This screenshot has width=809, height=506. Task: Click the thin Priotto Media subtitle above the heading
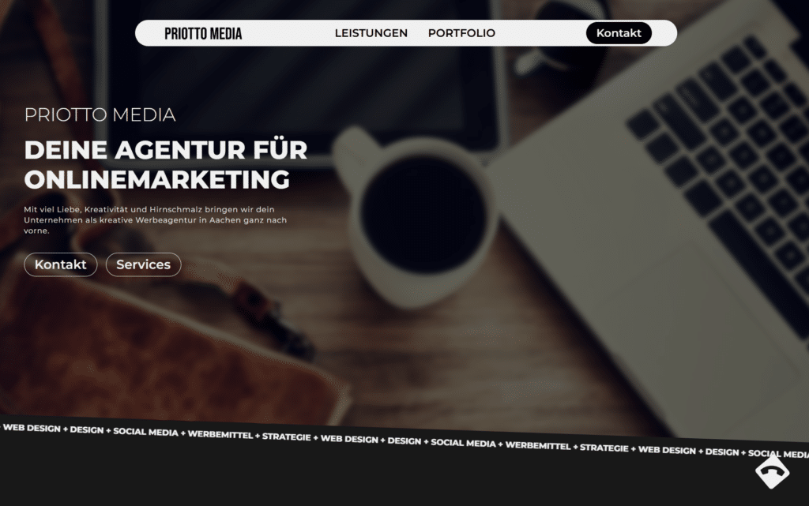(100, 115)
